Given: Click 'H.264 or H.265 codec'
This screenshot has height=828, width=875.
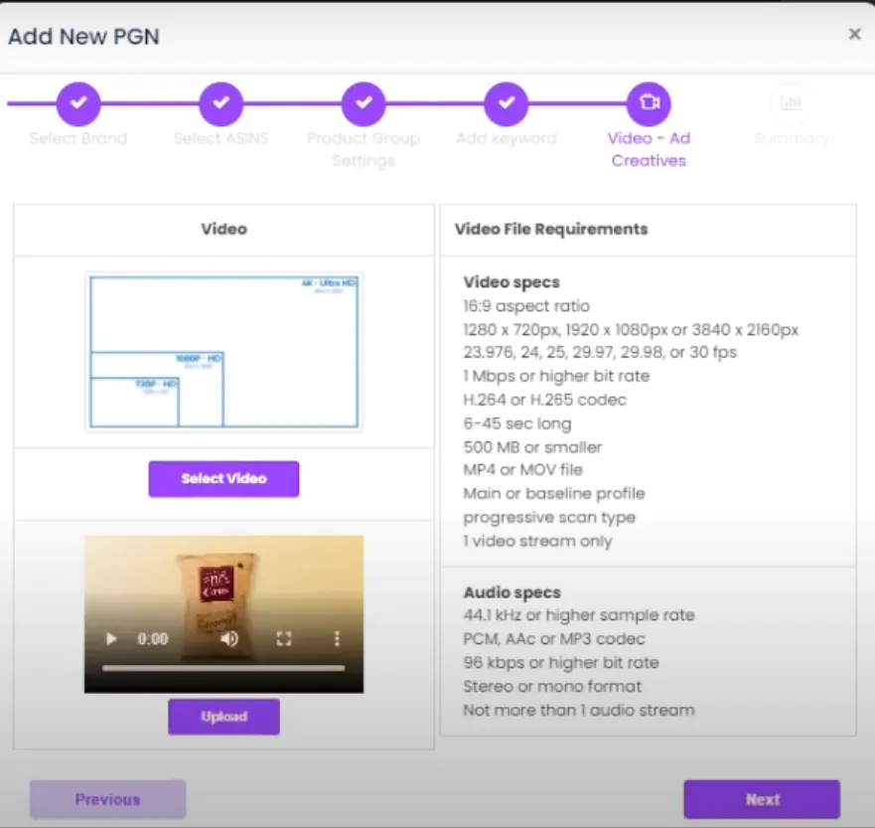Looking at the screenshot, I should point(544,400).
